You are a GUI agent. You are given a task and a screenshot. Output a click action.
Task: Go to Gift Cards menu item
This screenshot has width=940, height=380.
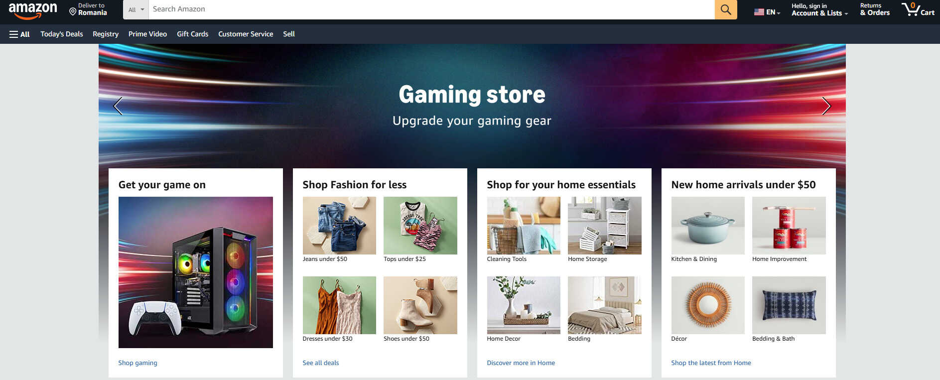tap(193, 34)
